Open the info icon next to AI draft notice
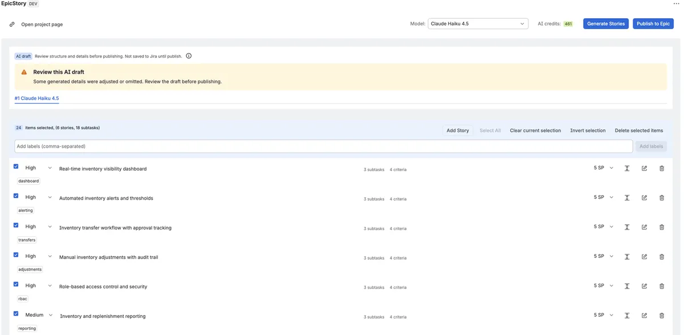Viewport: 684px width, 335px height. pos(189,56)
